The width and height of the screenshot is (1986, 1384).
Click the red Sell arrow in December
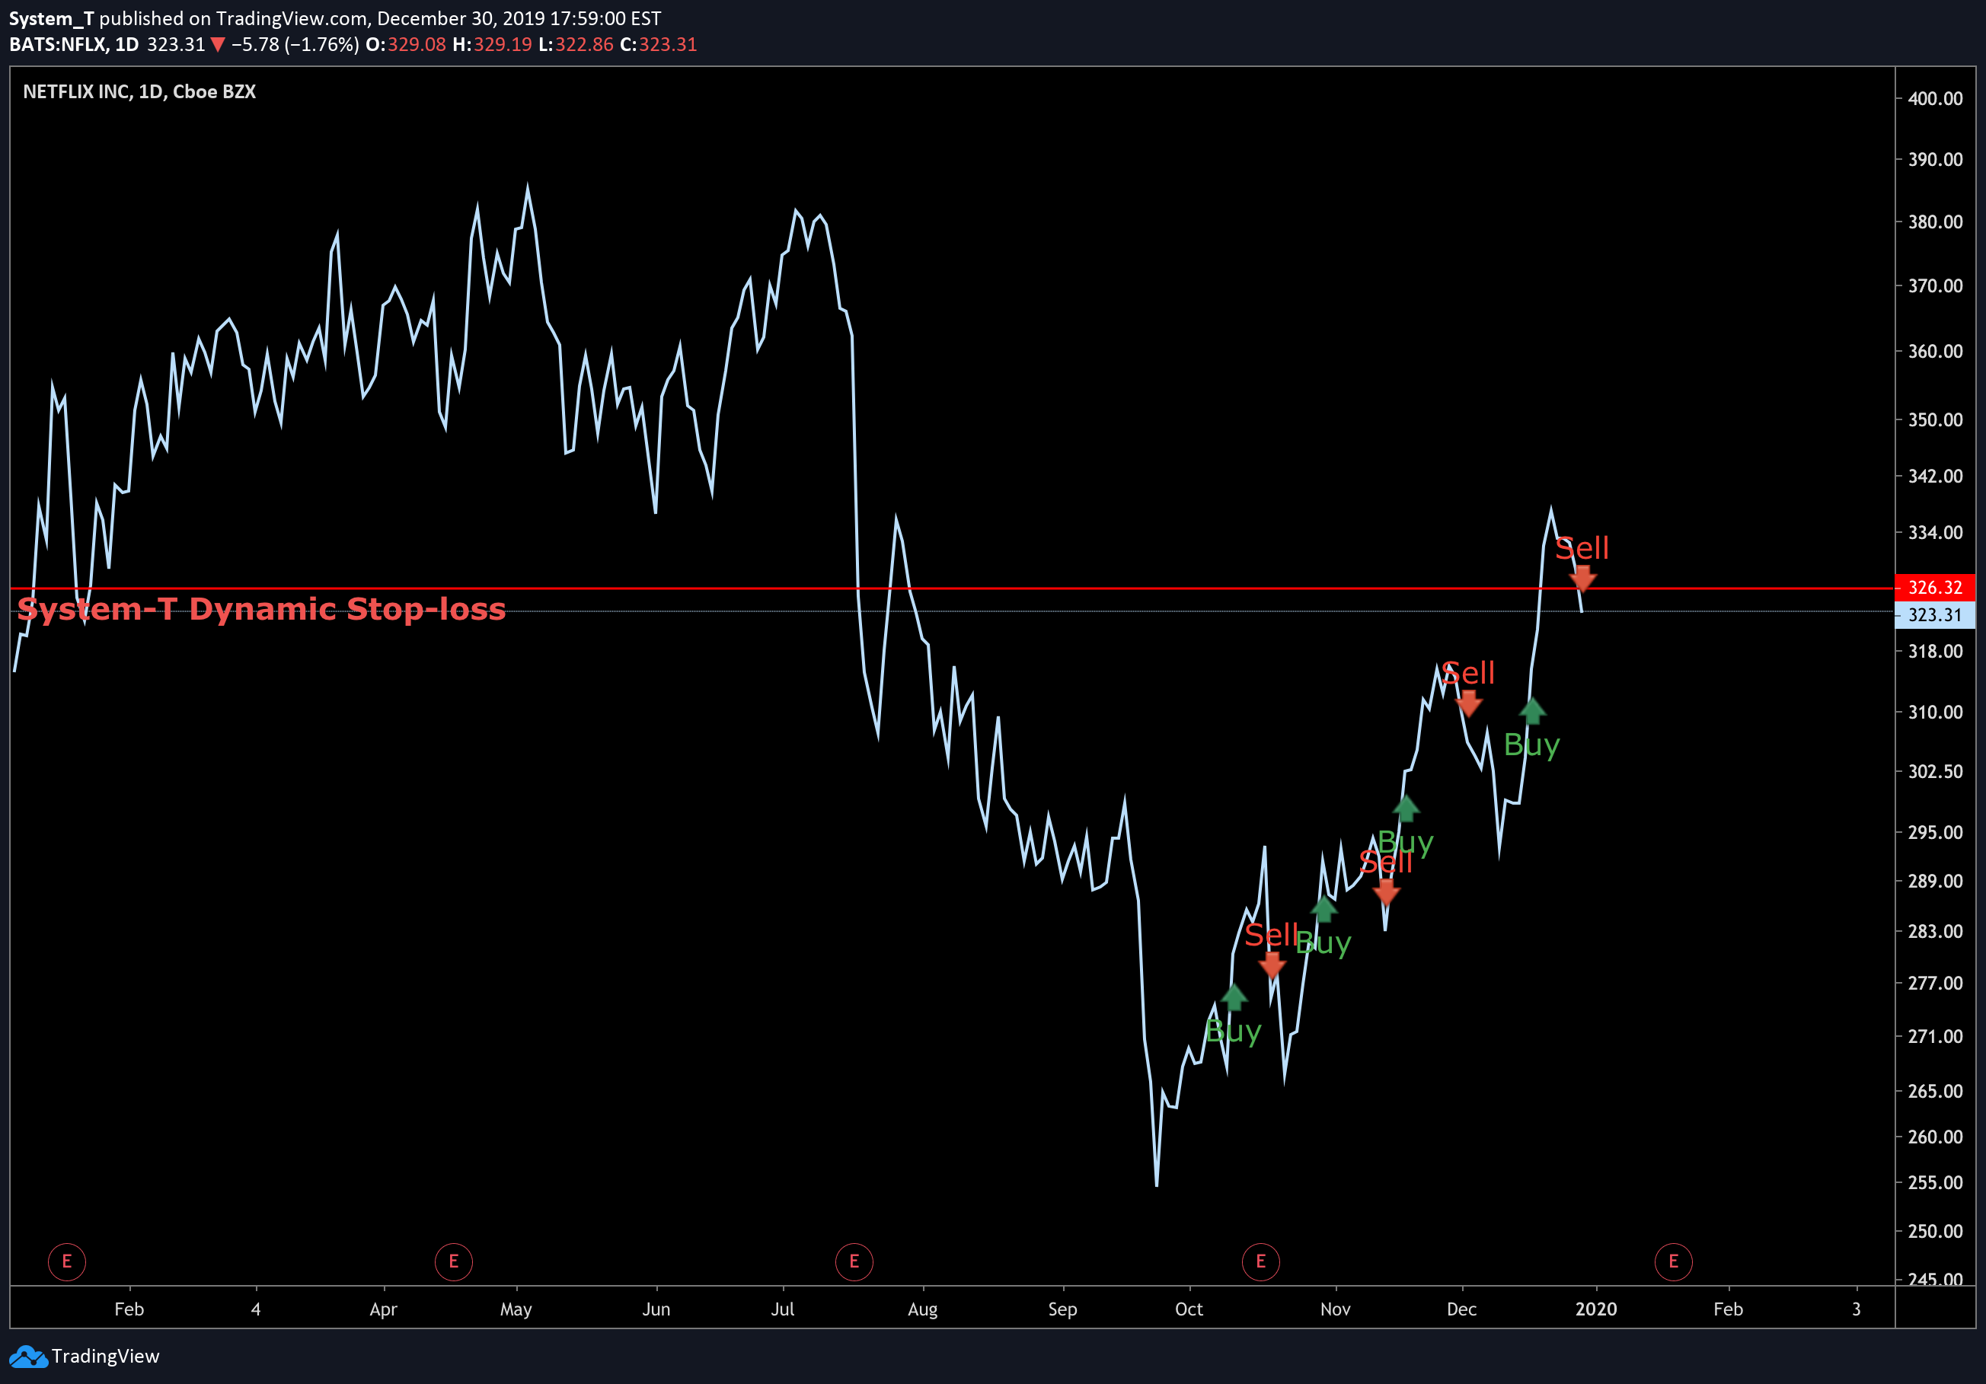(1468, 703)
